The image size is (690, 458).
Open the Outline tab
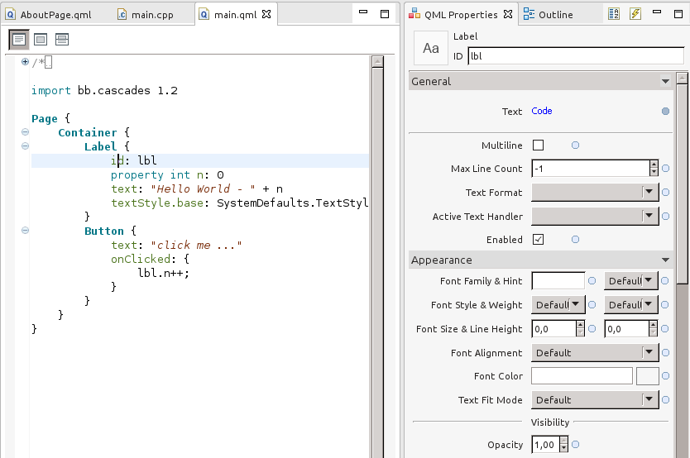(x=549, y=14)
